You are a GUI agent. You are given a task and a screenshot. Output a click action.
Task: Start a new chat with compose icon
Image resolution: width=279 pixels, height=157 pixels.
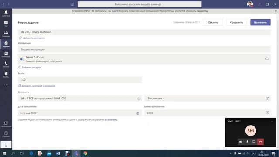pyautogui.click(x=72, y=4)
